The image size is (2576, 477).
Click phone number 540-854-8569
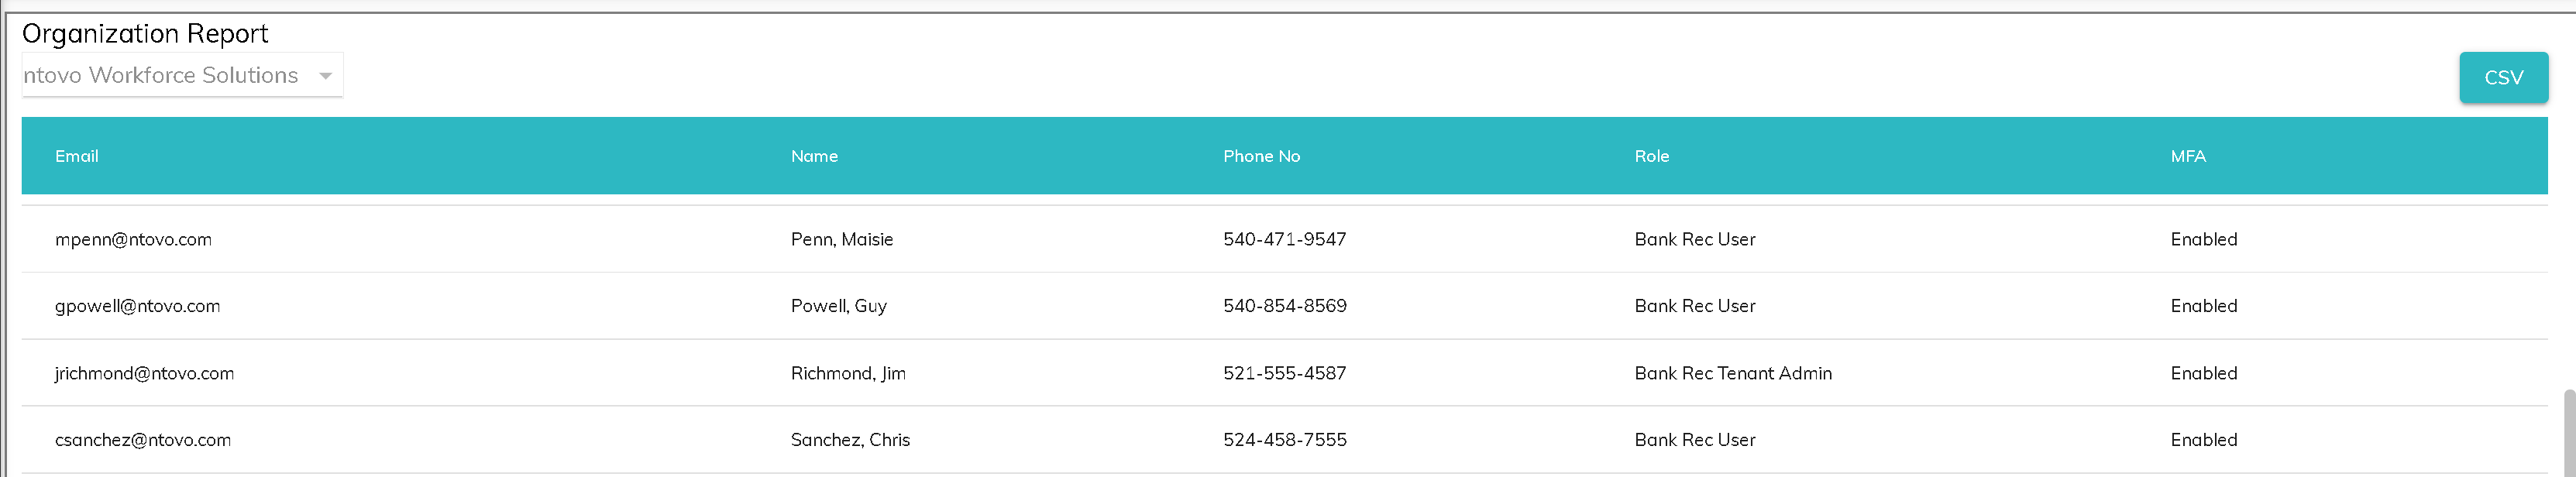[x=1284, y=306]
